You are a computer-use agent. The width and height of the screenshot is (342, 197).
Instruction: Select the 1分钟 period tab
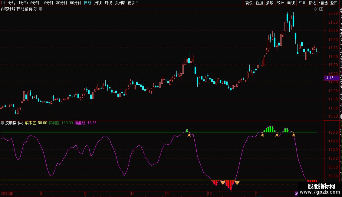pos(23,3)
